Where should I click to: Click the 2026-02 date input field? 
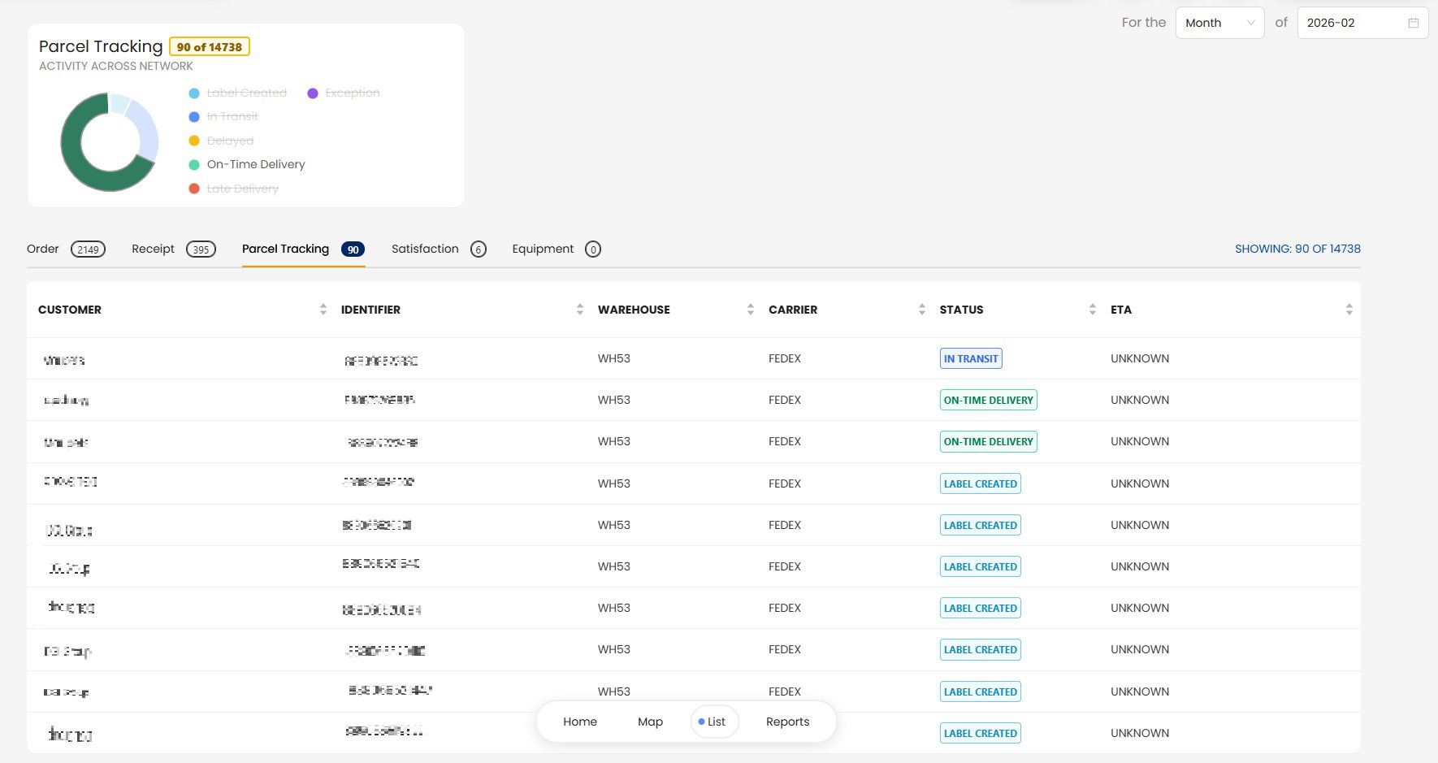pos(1362,23)
